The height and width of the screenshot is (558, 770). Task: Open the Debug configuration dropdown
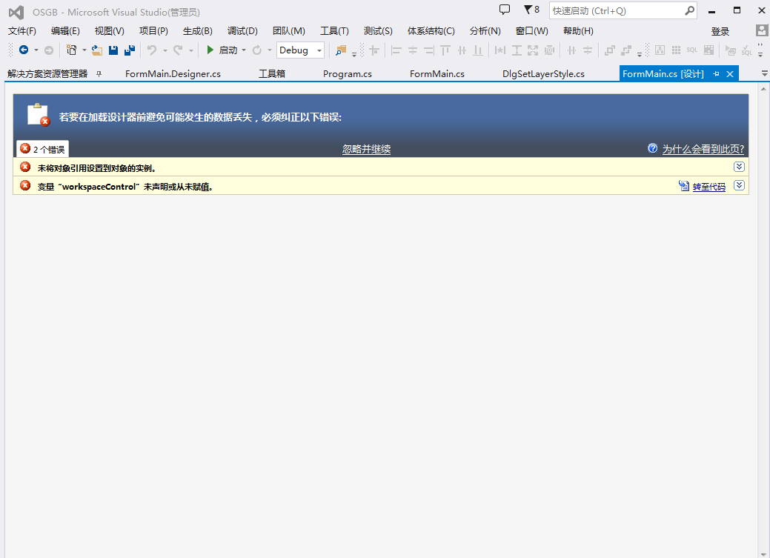(x=319, y=50)
